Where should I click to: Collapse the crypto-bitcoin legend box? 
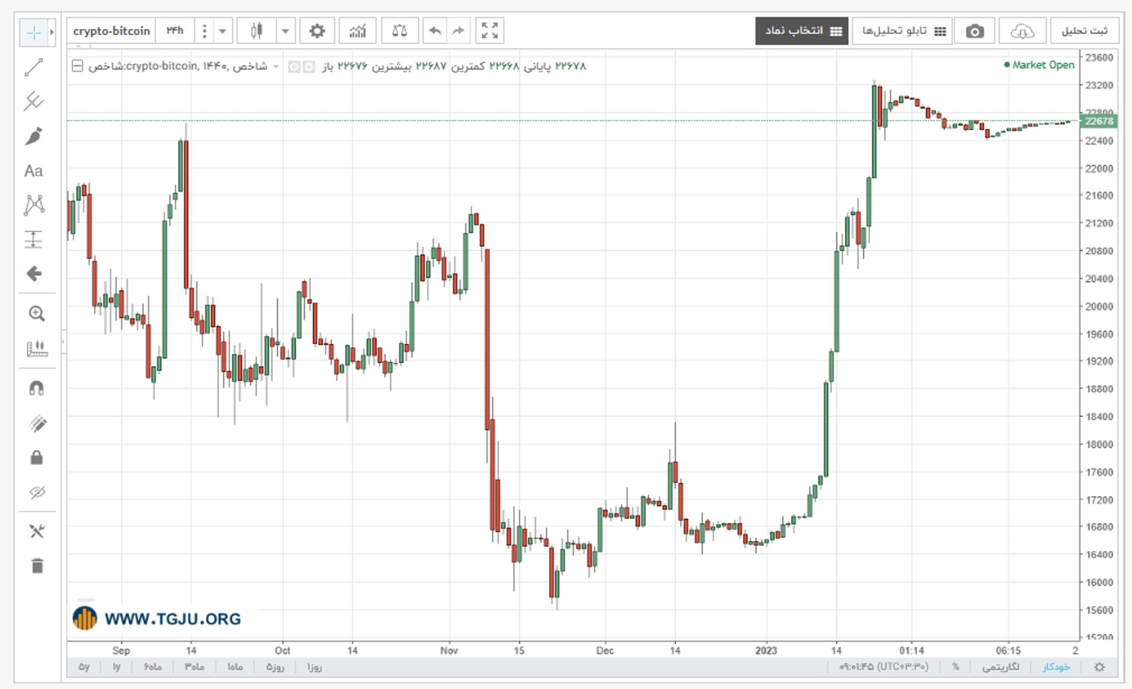77,66
